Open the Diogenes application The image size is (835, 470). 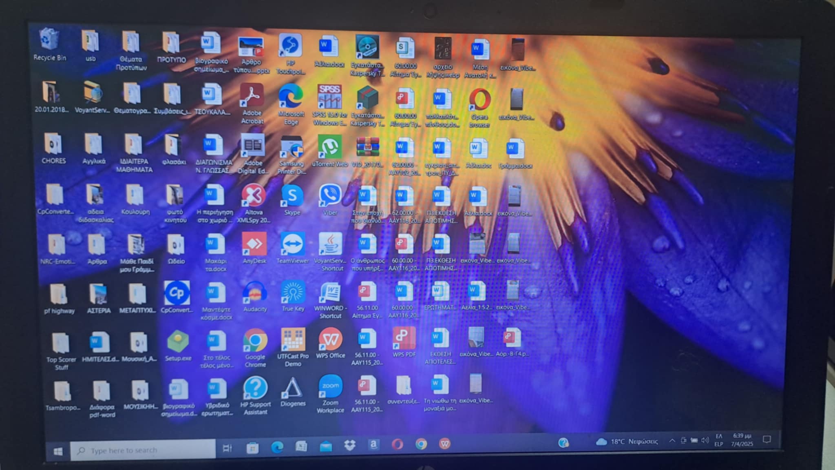pos(293,392)
